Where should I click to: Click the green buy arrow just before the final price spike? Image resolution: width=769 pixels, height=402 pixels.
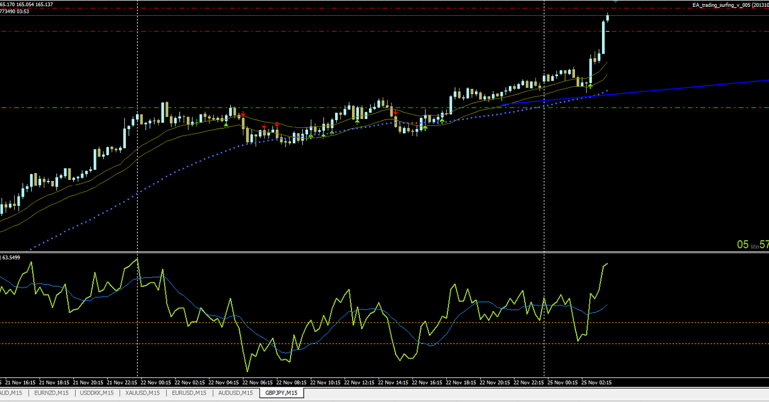(590, 86)
